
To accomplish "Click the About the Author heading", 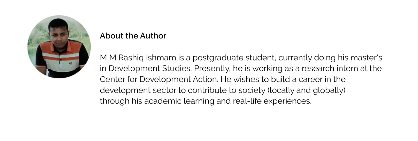I will pyautogui.click(x=133, y=36).
